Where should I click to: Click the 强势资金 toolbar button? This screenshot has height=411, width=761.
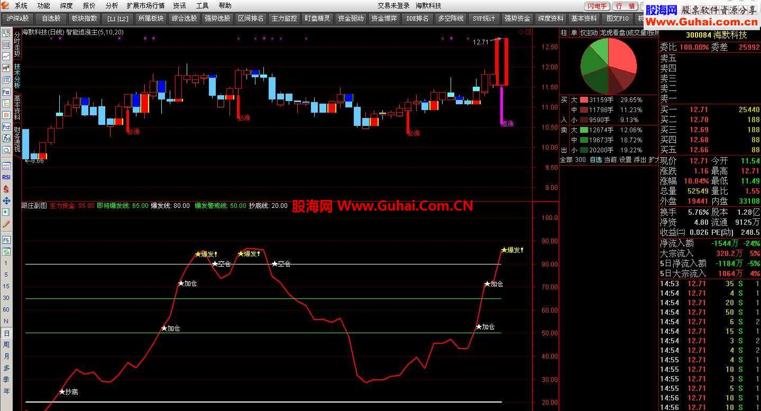click(x=517, y=19)
